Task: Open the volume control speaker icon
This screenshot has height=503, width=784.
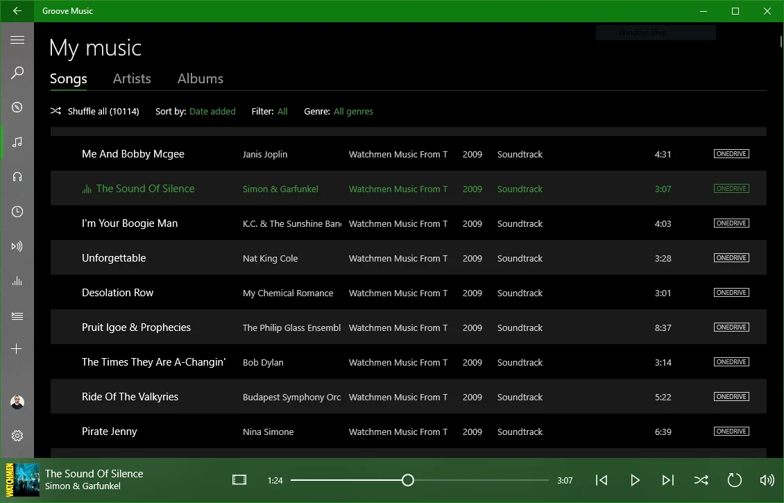Action: pos(767,481)
